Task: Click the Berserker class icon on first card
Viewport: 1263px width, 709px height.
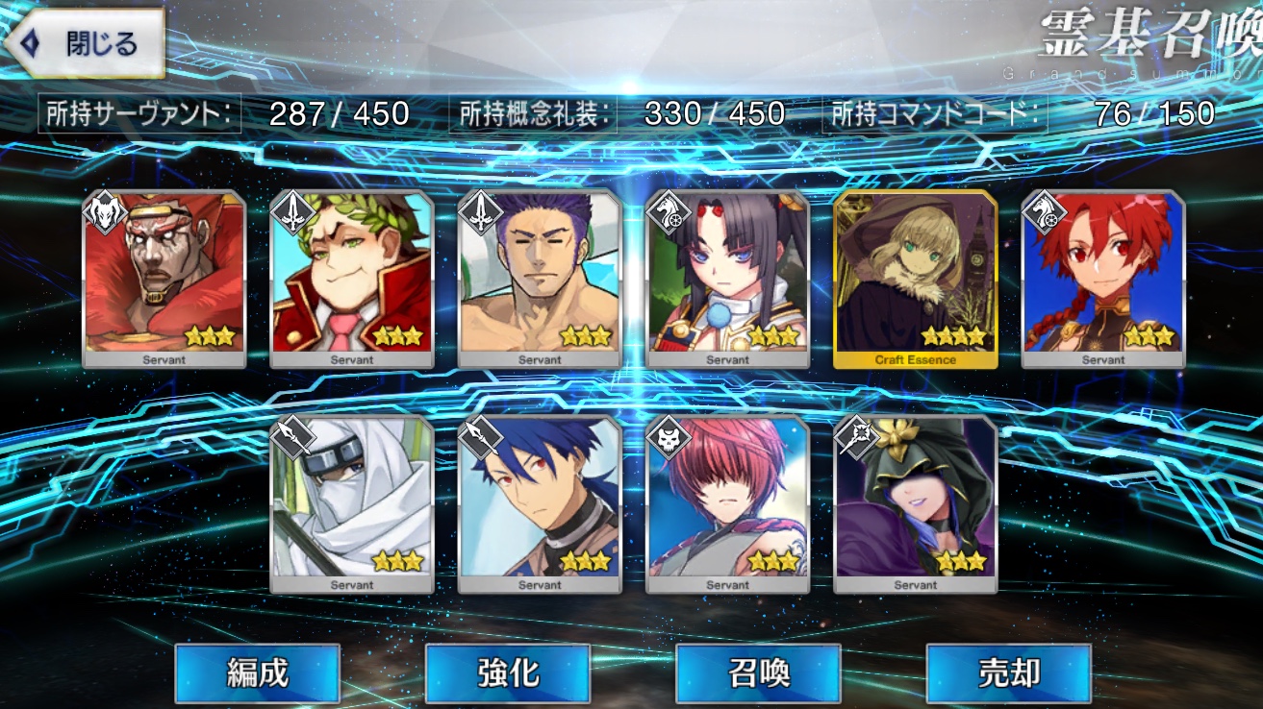Action: pyautogui.click(x=105, y=211)
